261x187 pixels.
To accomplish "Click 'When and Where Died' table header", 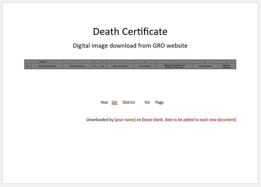I will [47, 66].
